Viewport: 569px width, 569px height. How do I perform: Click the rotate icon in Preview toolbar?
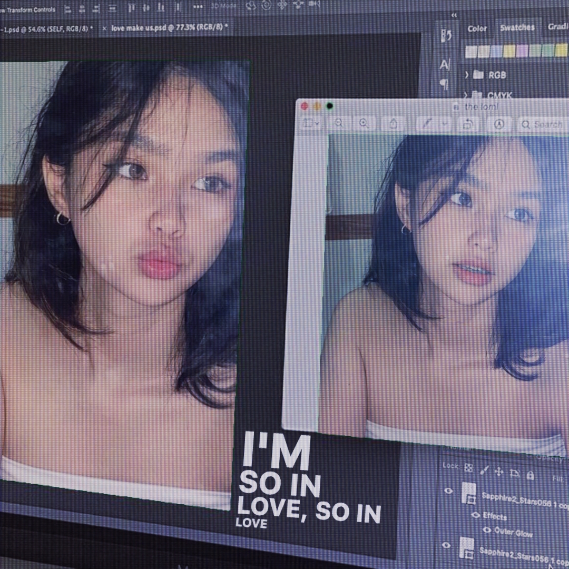(x=467, y=124)
